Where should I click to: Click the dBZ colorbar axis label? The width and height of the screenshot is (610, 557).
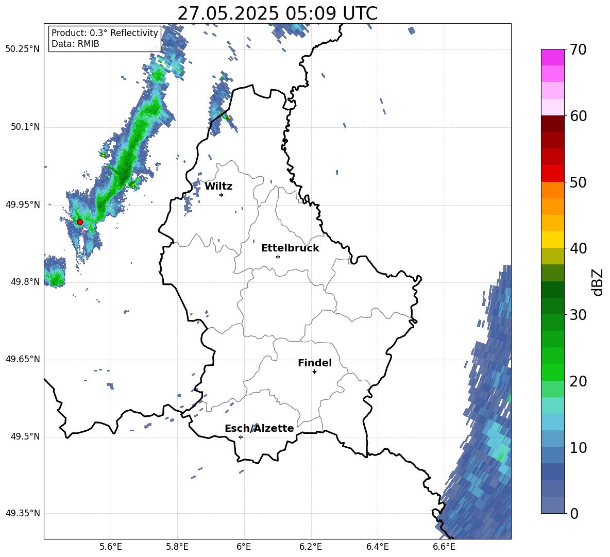[x=598, y=282]
